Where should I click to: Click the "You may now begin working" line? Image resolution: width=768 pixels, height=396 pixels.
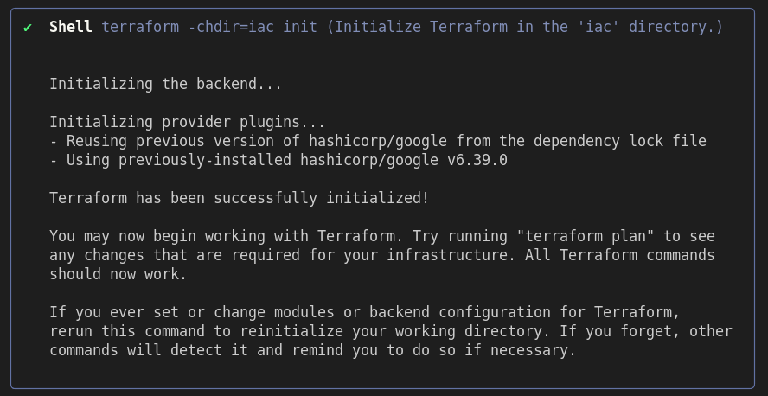173,236
